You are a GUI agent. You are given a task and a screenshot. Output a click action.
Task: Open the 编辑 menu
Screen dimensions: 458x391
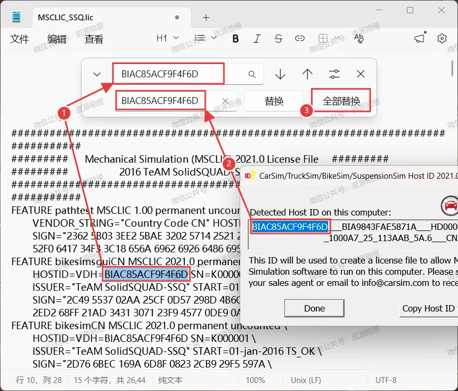pyautogui.click(x=57, y=39)
